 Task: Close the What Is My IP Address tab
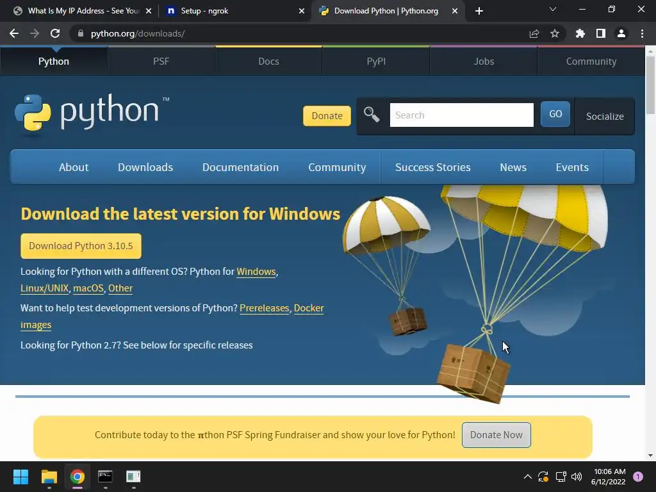click(x=149, y=11)
